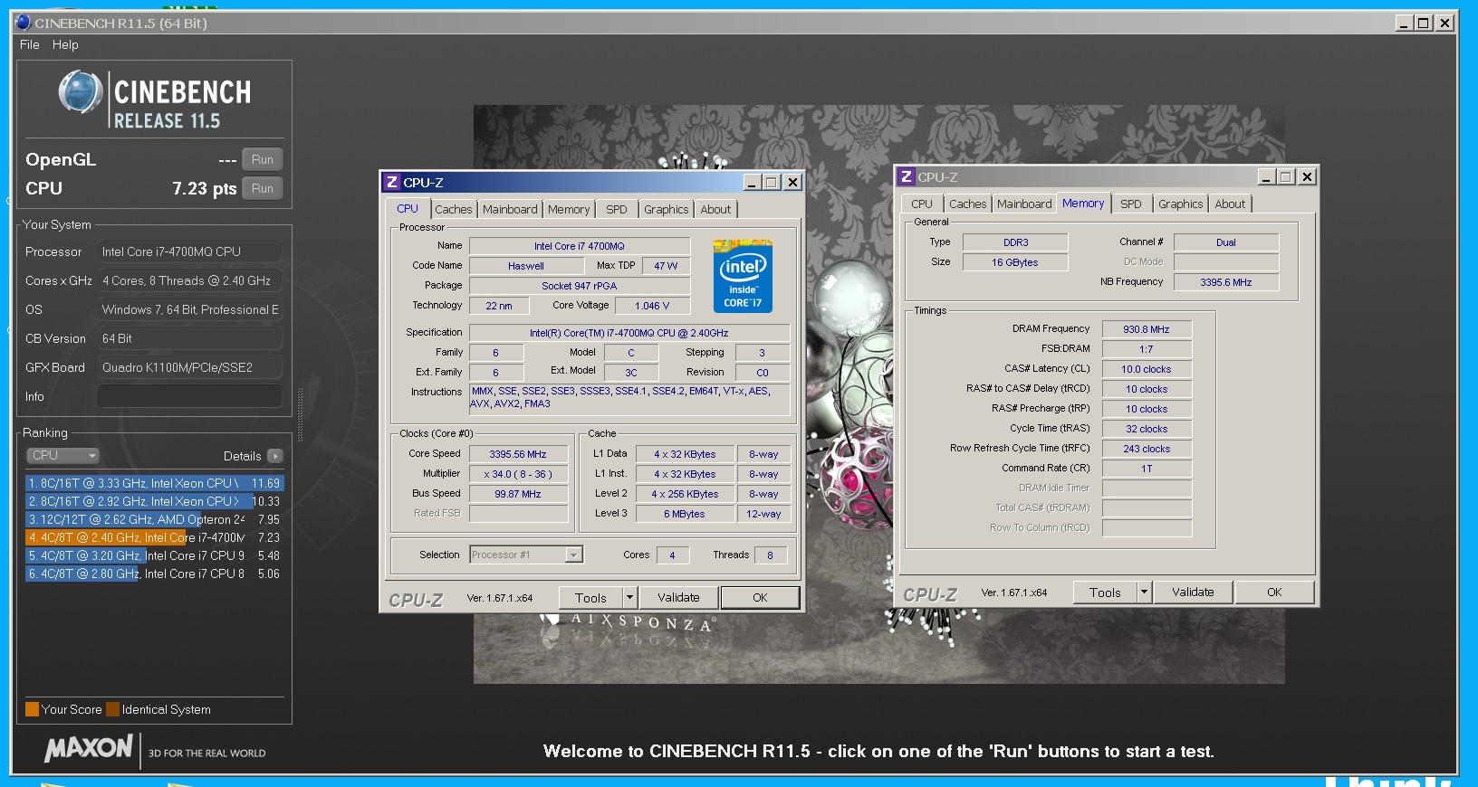This screenshot has height=787, width=1478.
Task: Click the Multiplier x 34.0 value
Action: coord(518,474)
